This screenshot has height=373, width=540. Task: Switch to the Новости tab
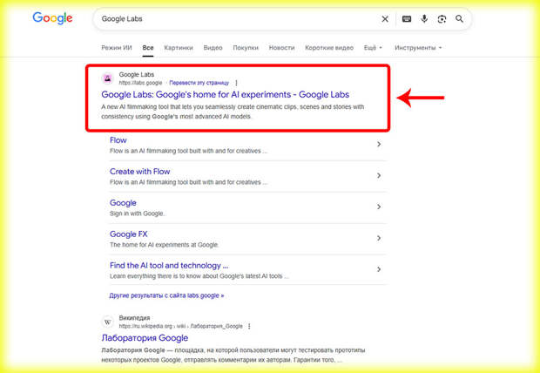pyautogui.click(x=281, y=47)
